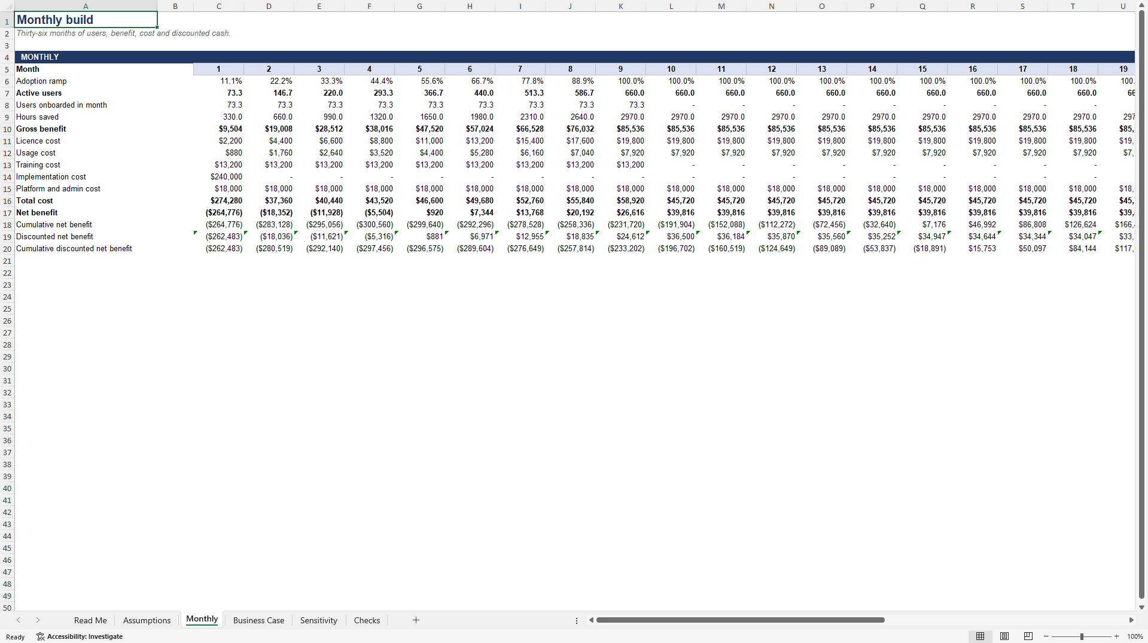Select the Monthly sheet tab
The height and width of the screenshot is (643, 1148).
(202, 619)
